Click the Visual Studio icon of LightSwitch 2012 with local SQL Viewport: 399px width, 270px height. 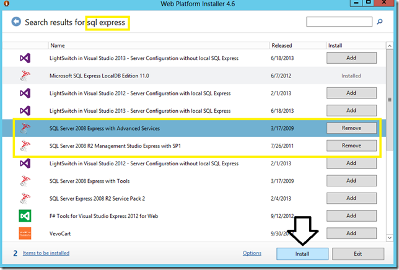pos(25,93)
